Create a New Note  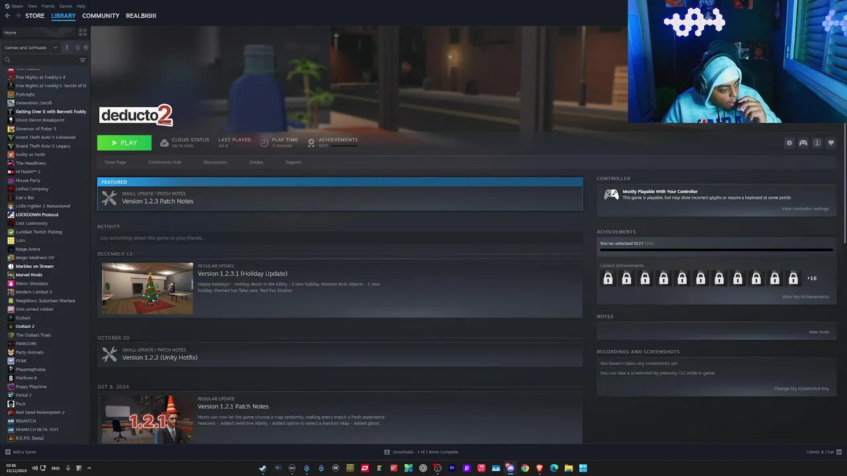819,332
